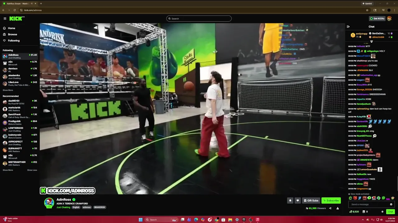Click the Get KICKs button
Viewport: 398px width, 223px height.
[377, 19]
